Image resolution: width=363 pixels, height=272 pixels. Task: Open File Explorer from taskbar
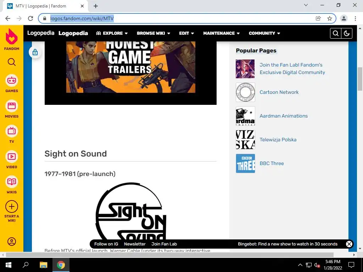(x=43, y=265)
